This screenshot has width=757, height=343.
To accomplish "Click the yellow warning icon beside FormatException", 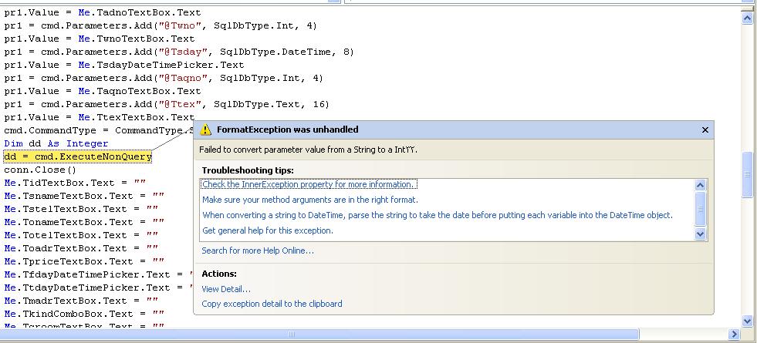I will click(x=206, y=129).
